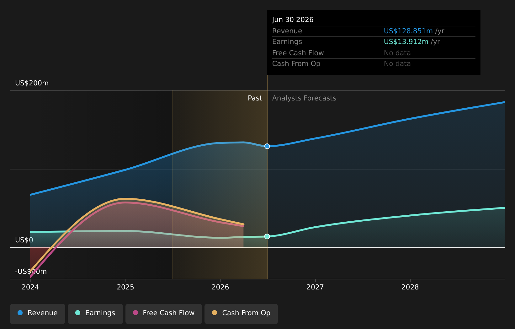Click the Free Cash Flow tooltip row label
The width and height of the screenshot is (515, 329).
point(298,53)
